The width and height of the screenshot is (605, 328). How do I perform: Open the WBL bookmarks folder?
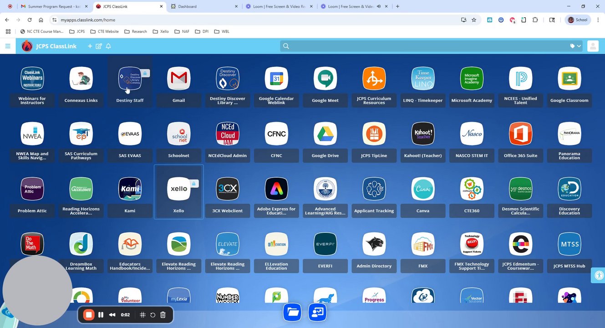point(222,31)
